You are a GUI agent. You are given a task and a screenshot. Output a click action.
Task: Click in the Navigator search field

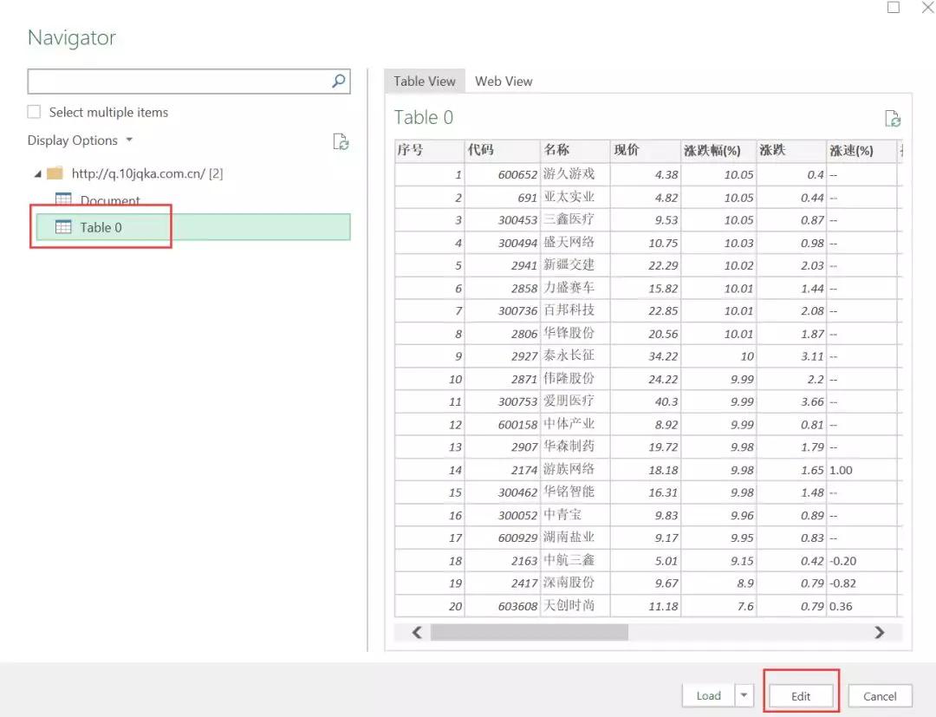point(178,81)
